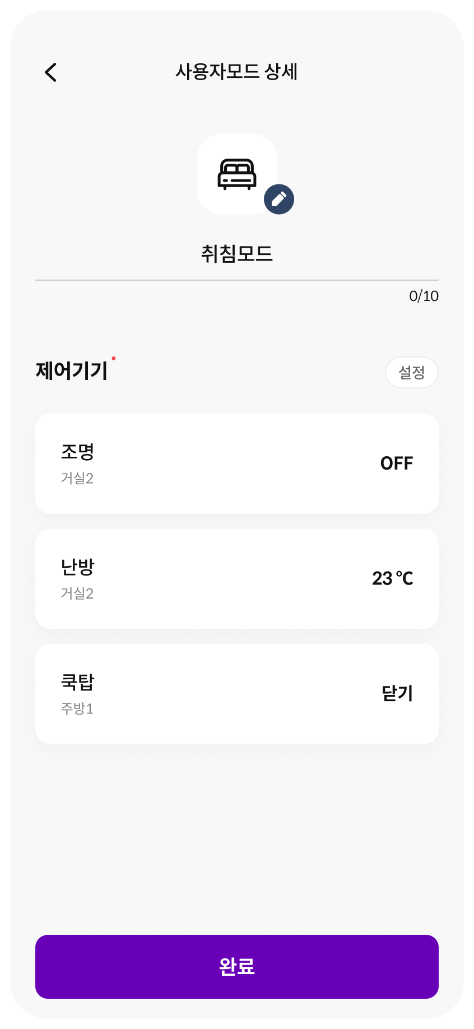The width and height of the screenshot is (474, 1029).
Task: Select the 난방 device title
Action: click(x=77, y=567)
